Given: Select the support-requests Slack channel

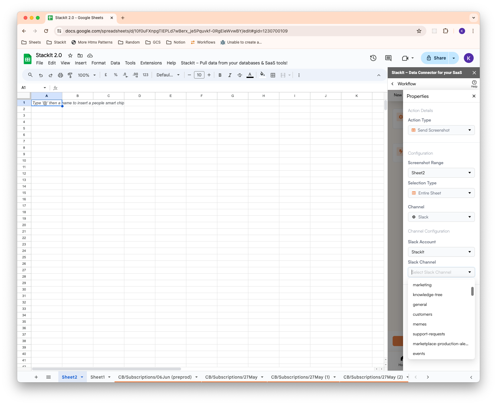Looking at the screenshot, I should (x=441, y=334).
